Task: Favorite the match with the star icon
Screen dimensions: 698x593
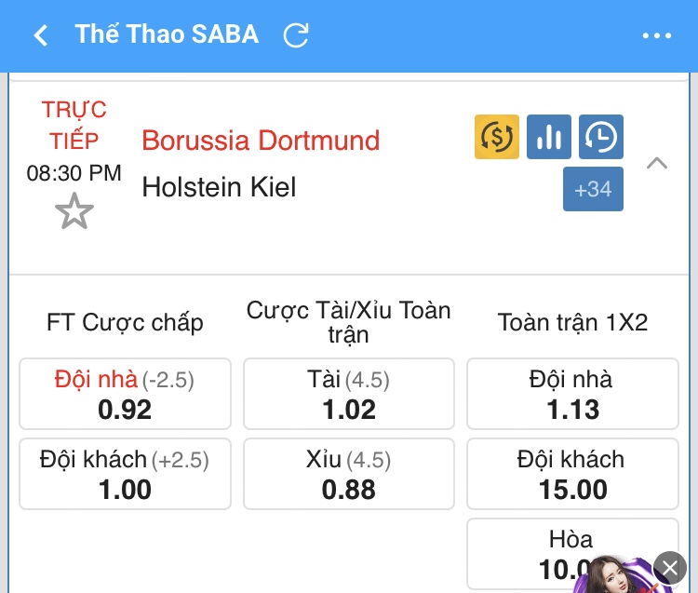Action: pos(74,211)
